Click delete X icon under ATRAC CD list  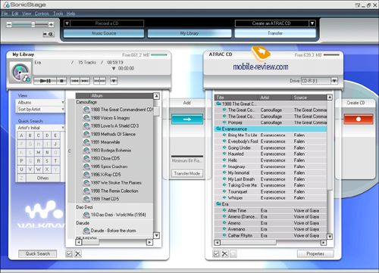tap(225, 253)
